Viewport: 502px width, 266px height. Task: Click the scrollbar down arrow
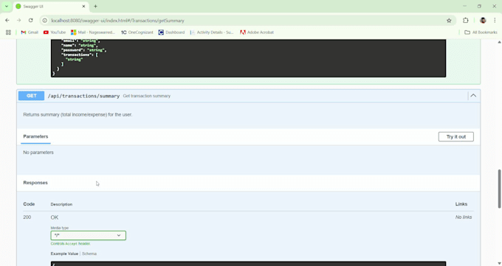(x=499, y=263)
